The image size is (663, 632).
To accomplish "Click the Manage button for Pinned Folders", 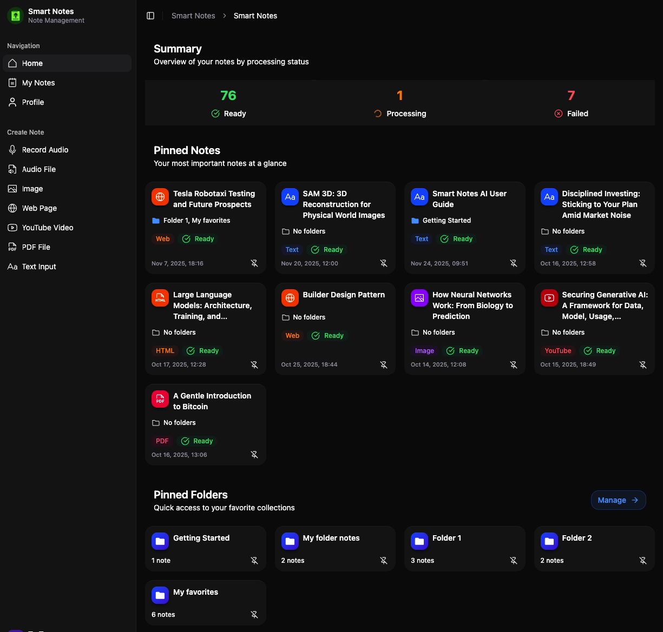I will pyautogui.click(x=618, y=500).
